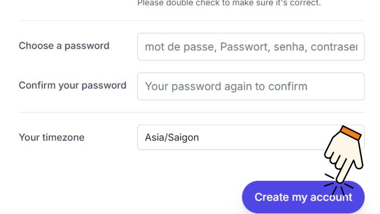Click the 'Your timezone' label

(x=52, y=137)
